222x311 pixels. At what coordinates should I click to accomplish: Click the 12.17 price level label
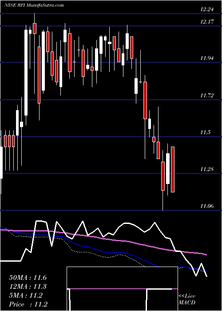click(x=207, y=22)
